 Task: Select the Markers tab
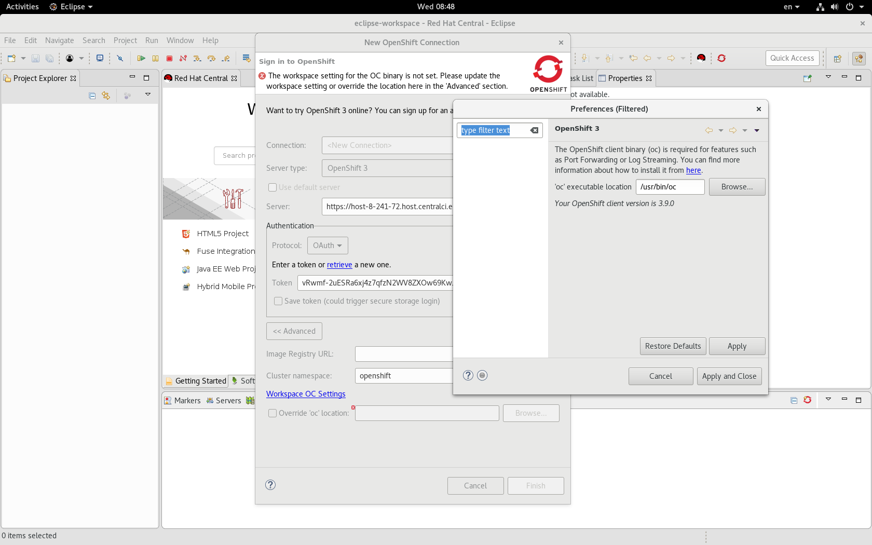click(182, 401)
